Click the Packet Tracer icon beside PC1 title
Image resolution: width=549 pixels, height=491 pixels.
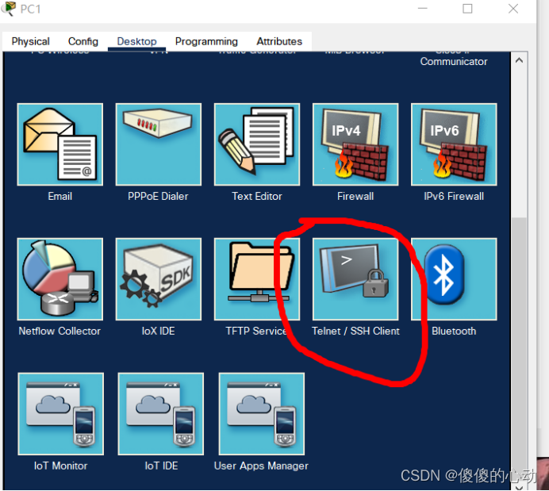[x=9, y=9]
